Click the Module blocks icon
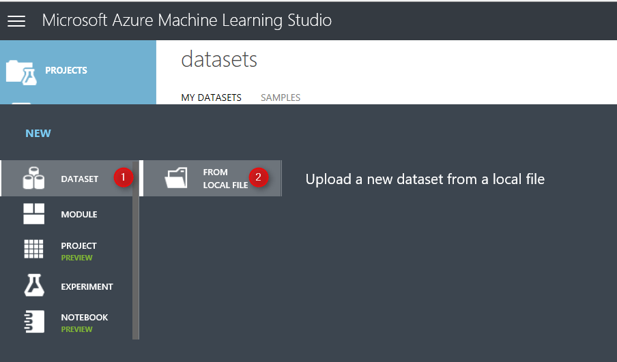 33,214
